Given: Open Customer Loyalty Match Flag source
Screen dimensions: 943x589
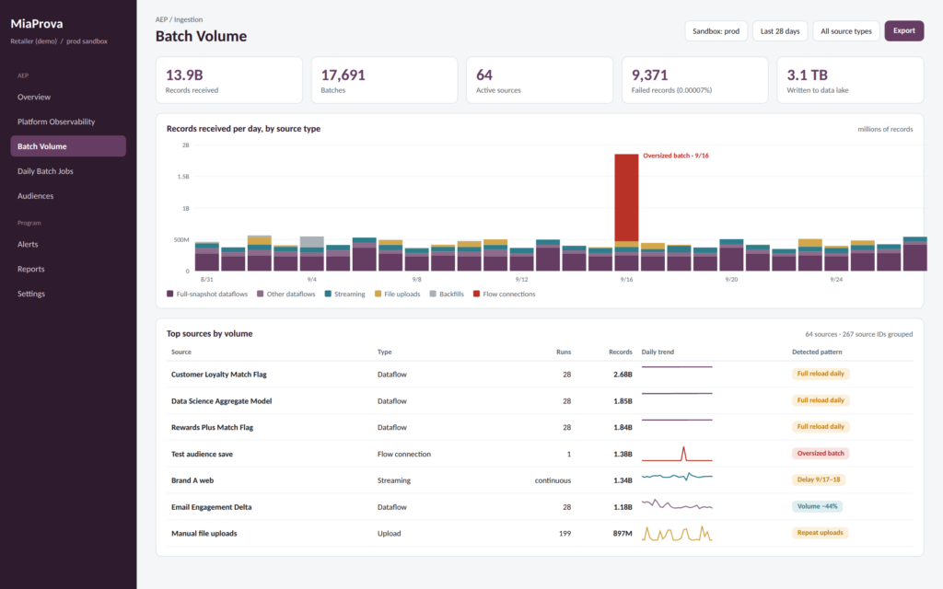Looking at the screenshot, I should tap(219, 375).
